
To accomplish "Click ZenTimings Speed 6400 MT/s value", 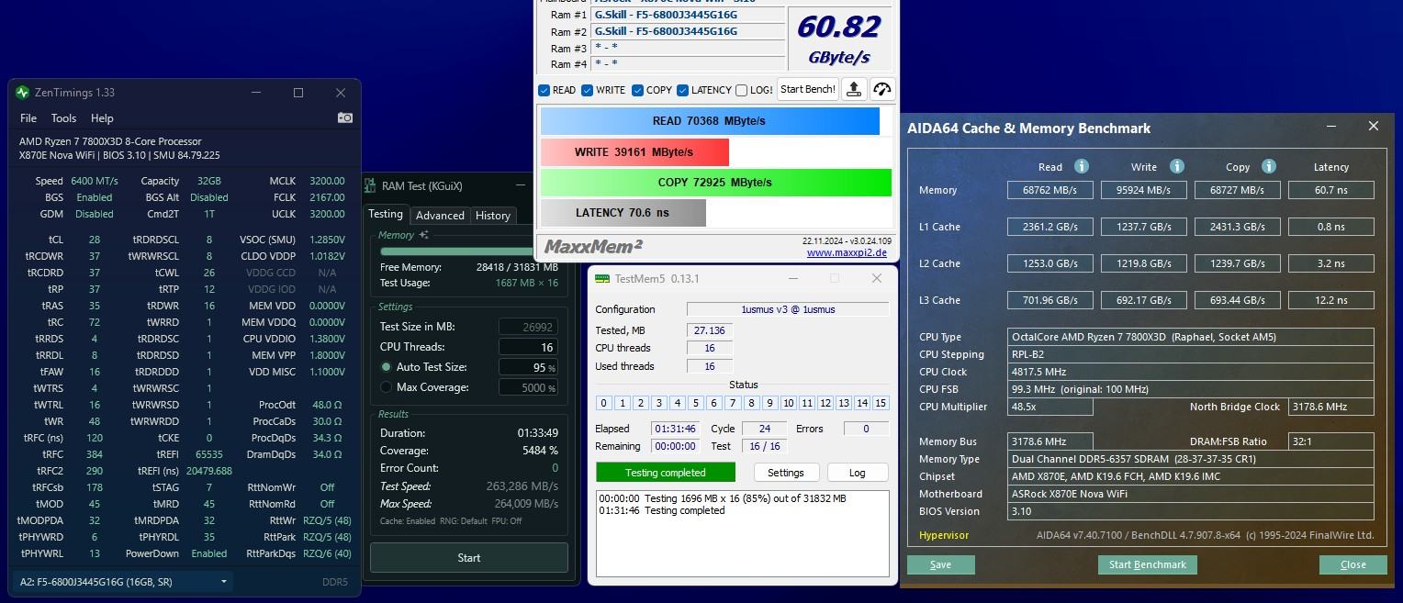I will click(x=94, y=181).
